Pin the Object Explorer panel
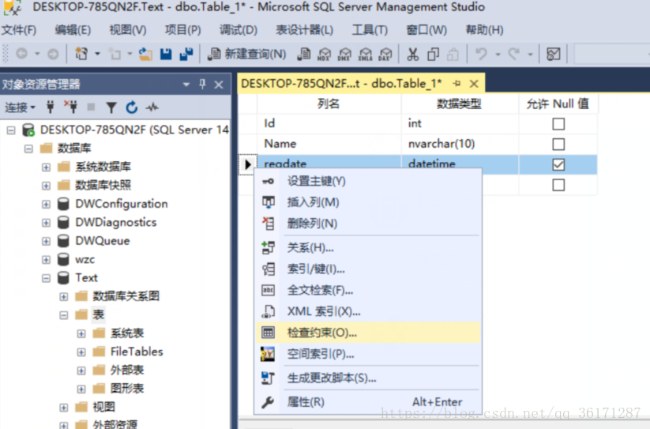Image resolution: width=650 pixels, height=429 pixels. click(202, 85)
